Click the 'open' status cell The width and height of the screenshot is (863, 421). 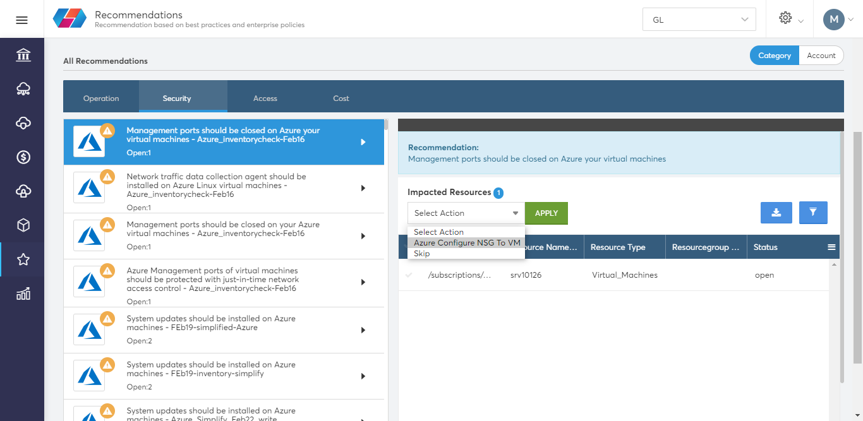[x=764, y=275]
